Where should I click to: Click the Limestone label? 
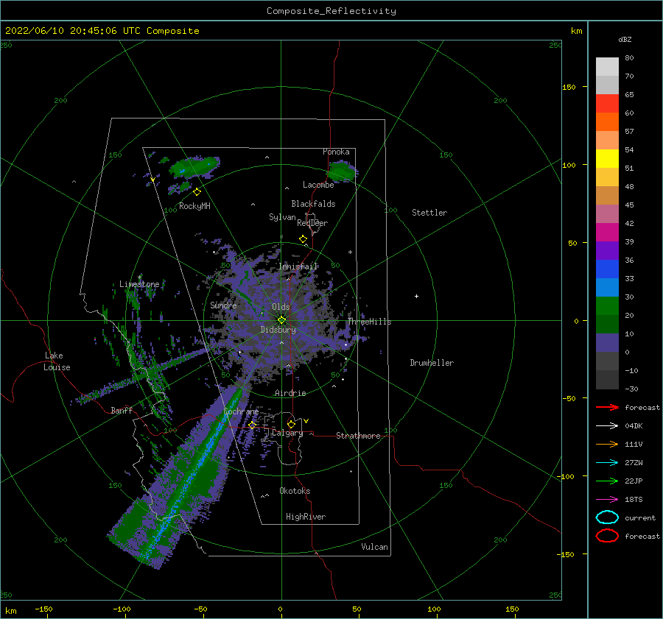[139, 284]
